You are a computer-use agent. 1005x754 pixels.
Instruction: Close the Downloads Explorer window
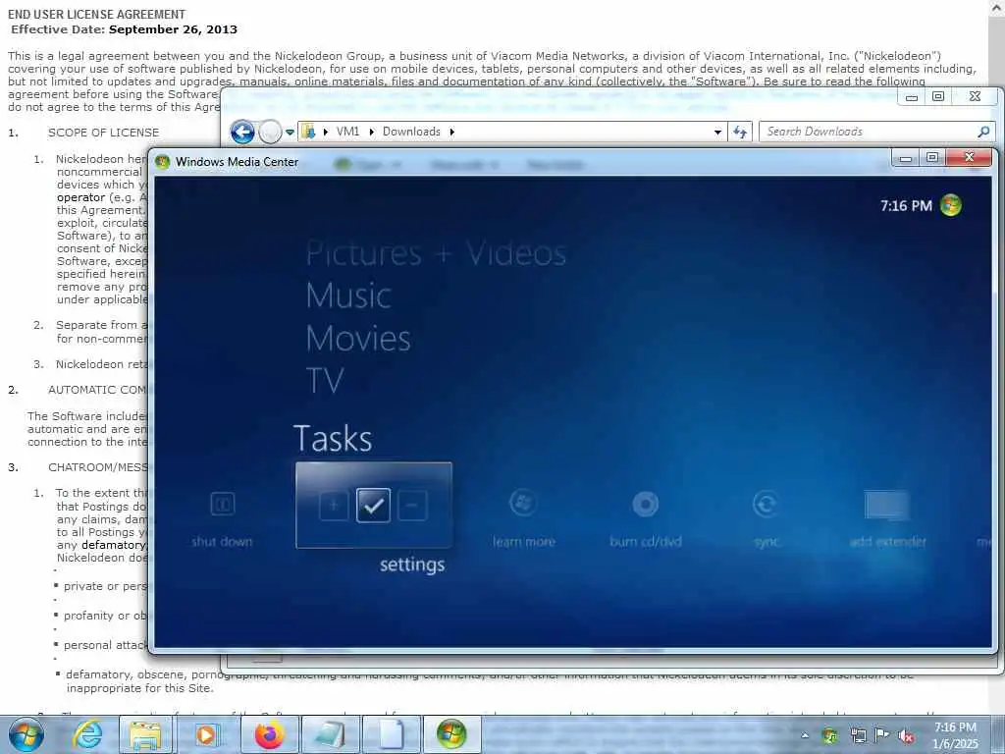975,97
